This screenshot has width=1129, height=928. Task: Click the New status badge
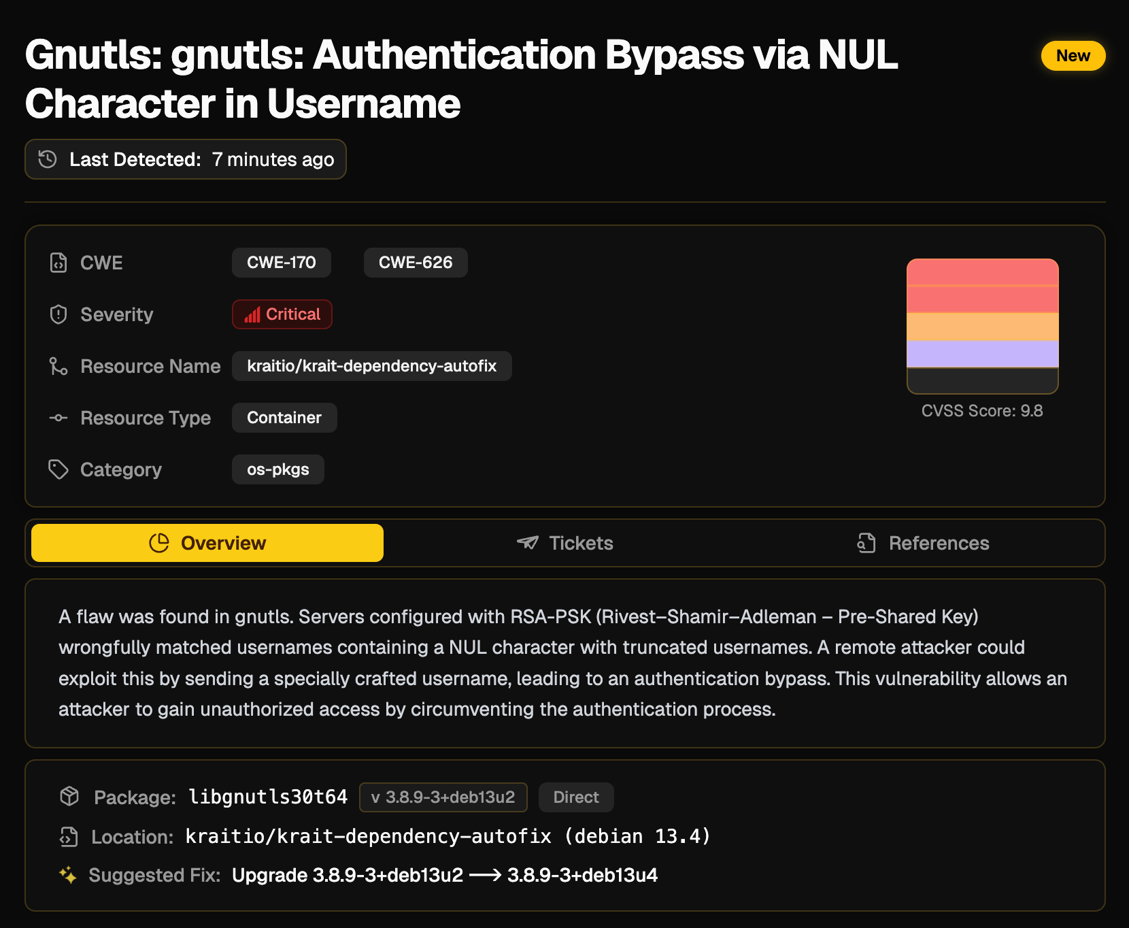[x=1073, y=56]
